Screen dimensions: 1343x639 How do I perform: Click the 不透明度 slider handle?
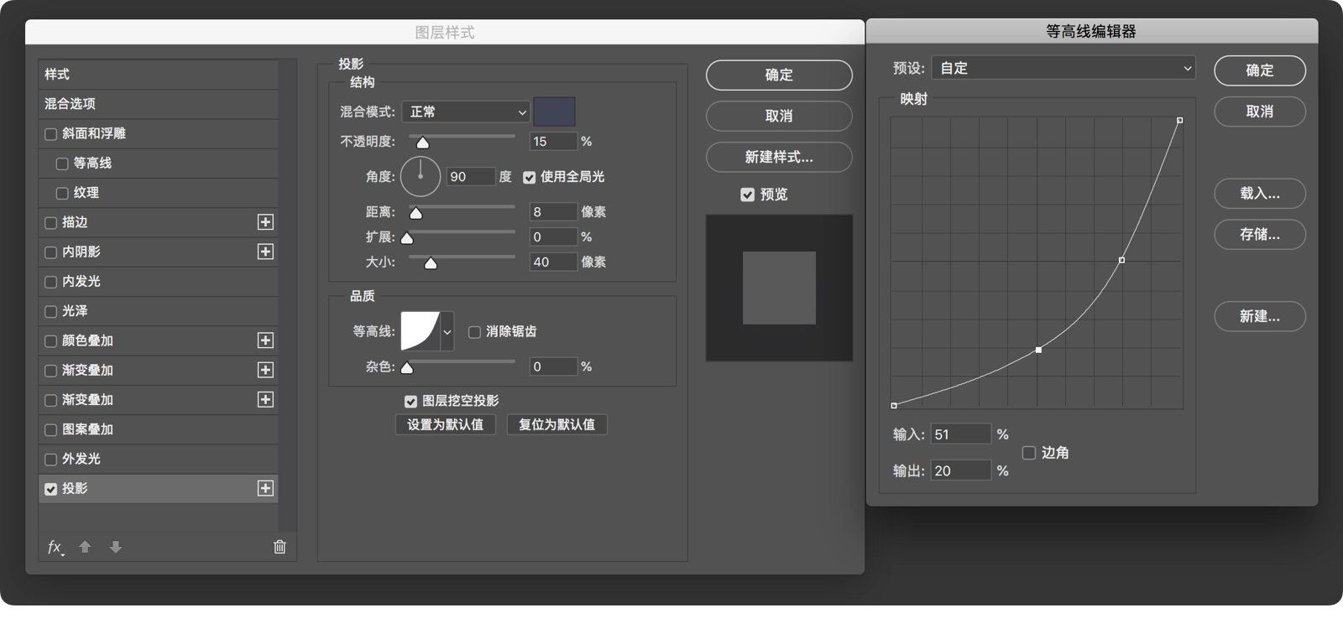(x=423, y=143)
